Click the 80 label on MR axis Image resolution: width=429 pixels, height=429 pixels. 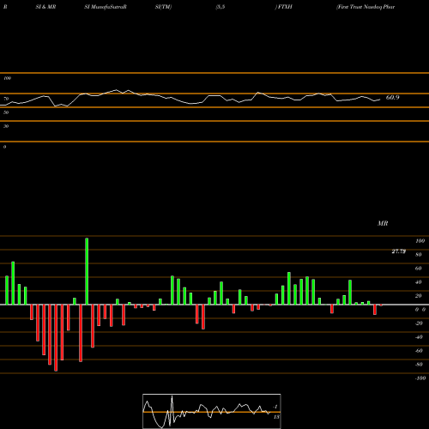[x=419, y=255]
